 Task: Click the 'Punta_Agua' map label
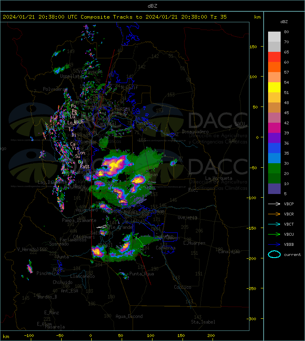pyautogui.click(x=142, y=274)
